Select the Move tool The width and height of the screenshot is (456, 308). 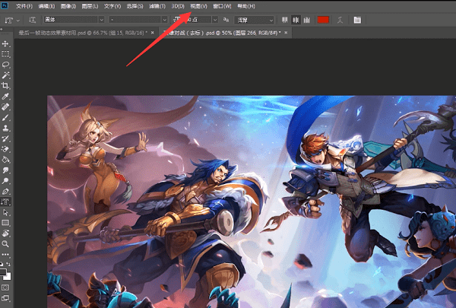(5, 44)
